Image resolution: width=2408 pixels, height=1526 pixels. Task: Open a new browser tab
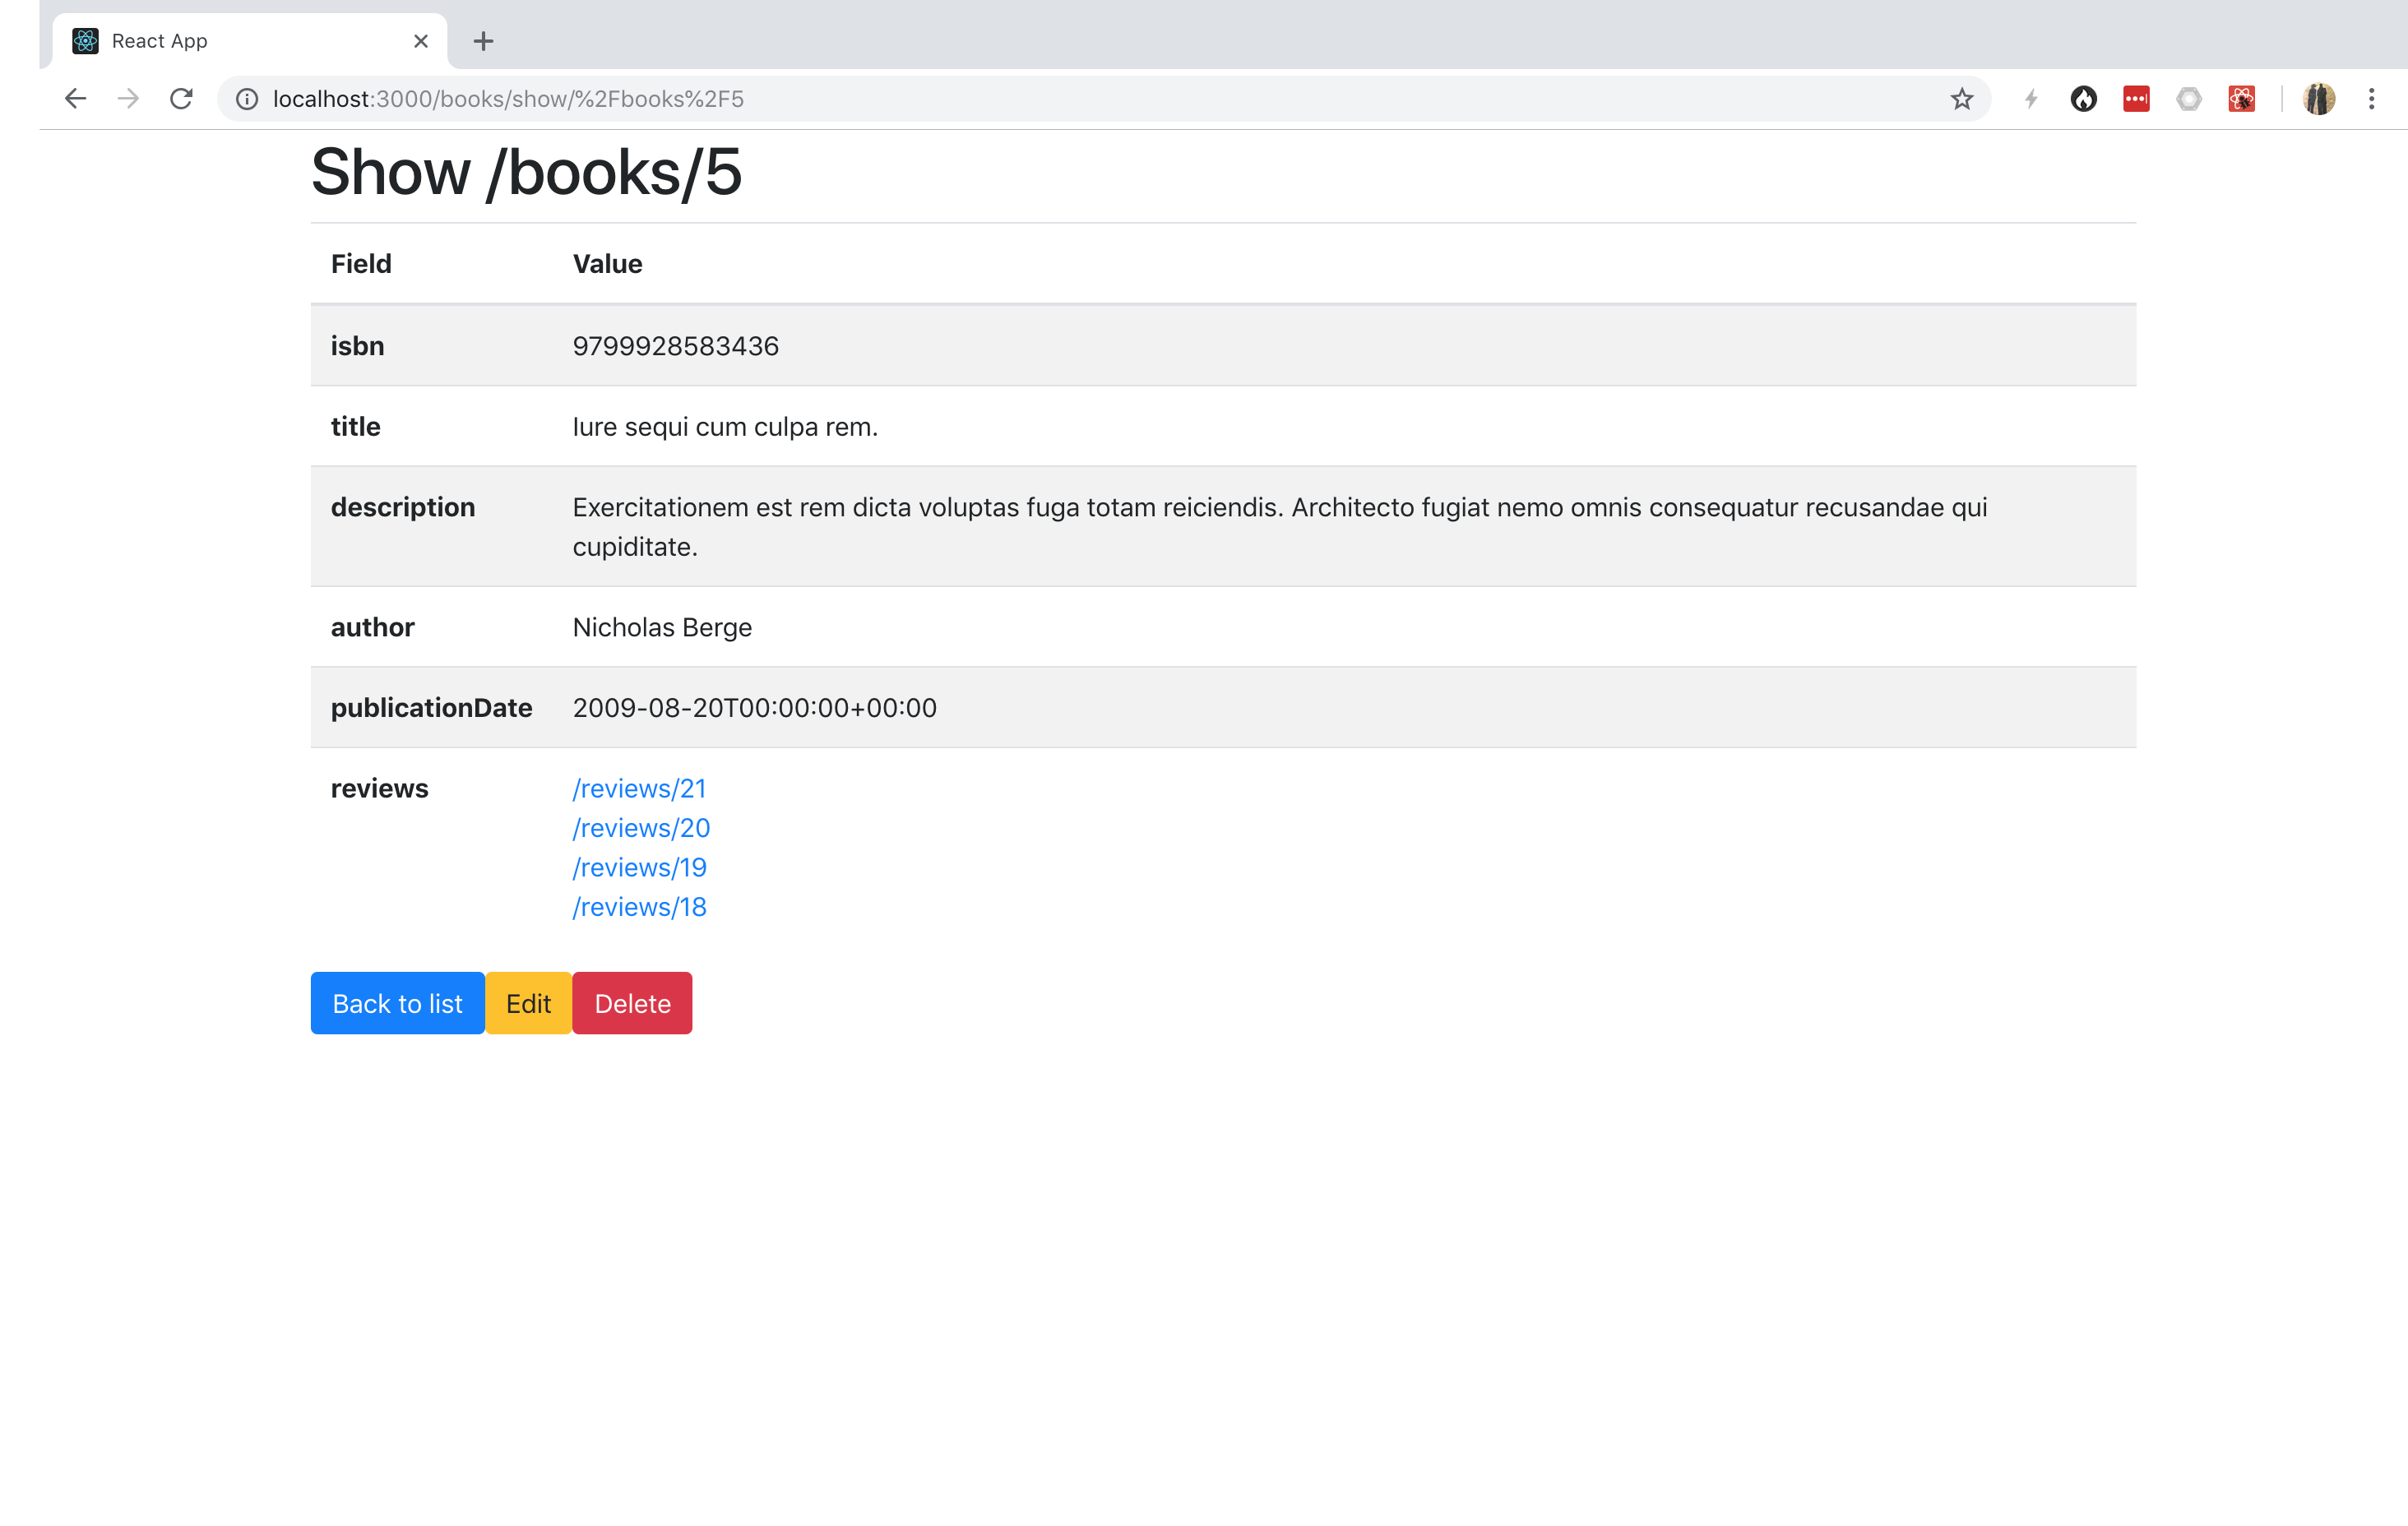click(x=483, y=41)
